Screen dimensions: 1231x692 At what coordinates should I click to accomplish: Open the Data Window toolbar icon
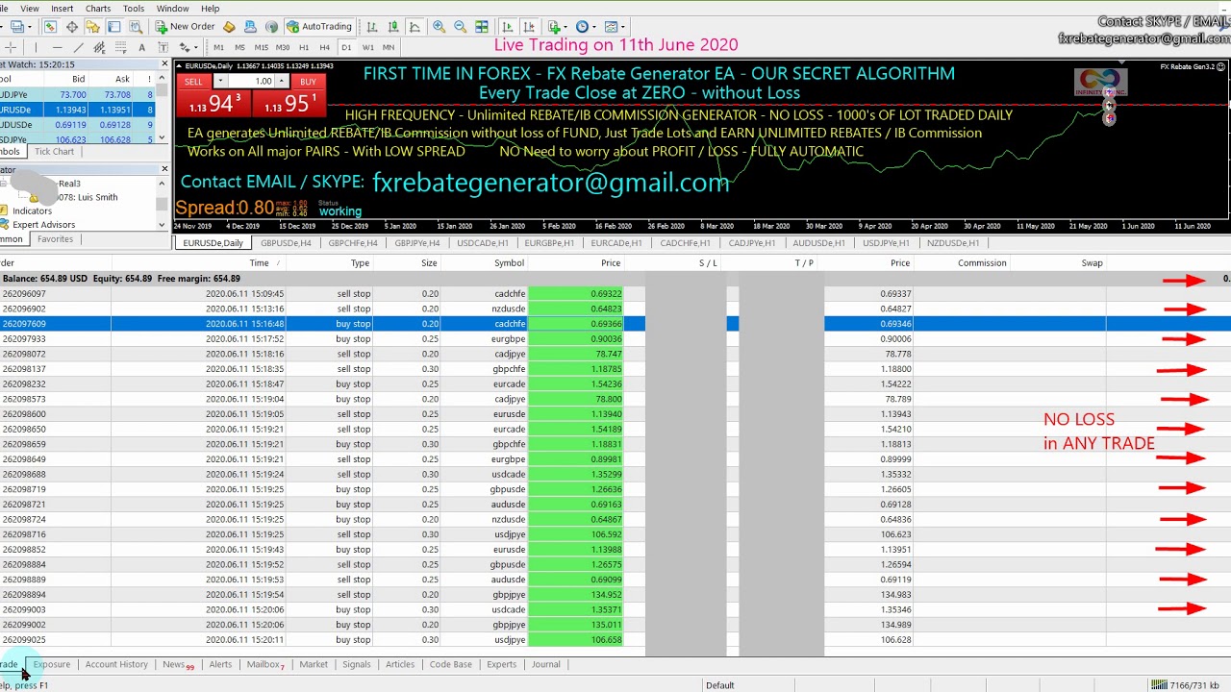72,27
